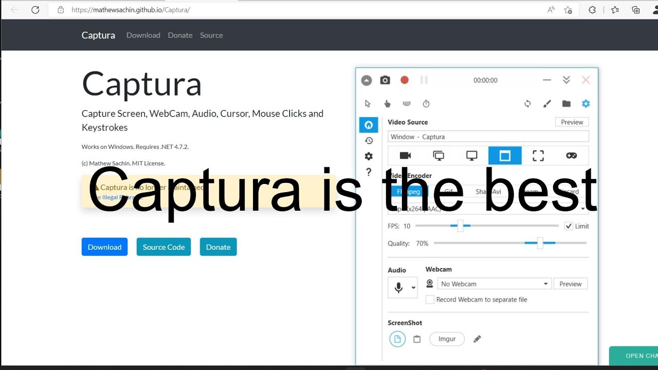Viewport: 658px width, 370px height.
Task: Open the recent history sidebar tab
Action: [x=369, y=141]
